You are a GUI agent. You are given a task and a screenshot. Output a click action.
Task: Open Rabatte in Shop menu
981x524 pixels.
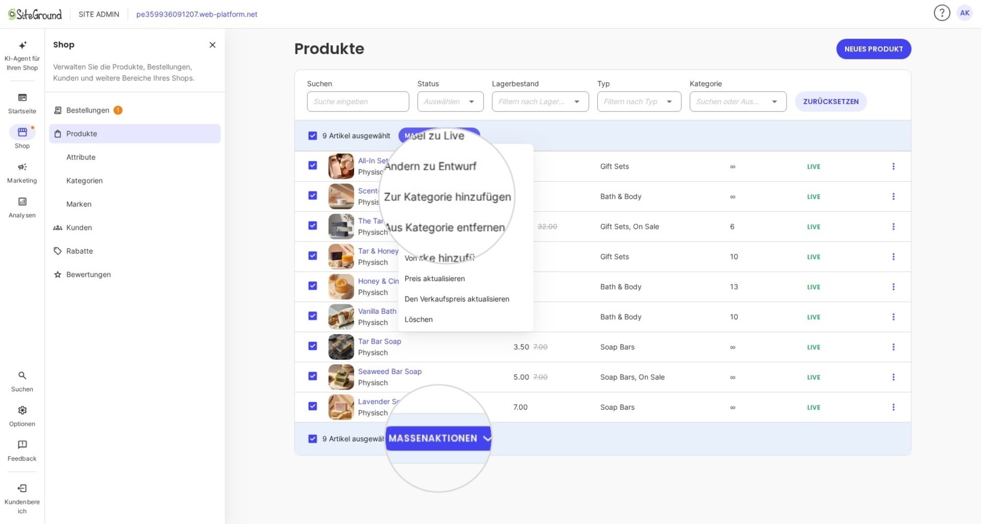(79, 251)
